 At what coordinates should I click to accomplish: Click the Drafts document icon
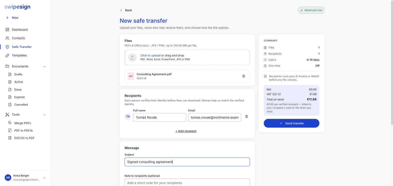pos(10,74)
